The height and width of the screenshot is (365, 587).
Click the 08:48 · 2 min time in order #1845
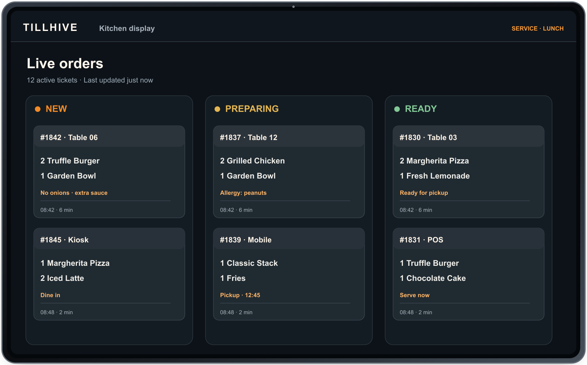57,312
